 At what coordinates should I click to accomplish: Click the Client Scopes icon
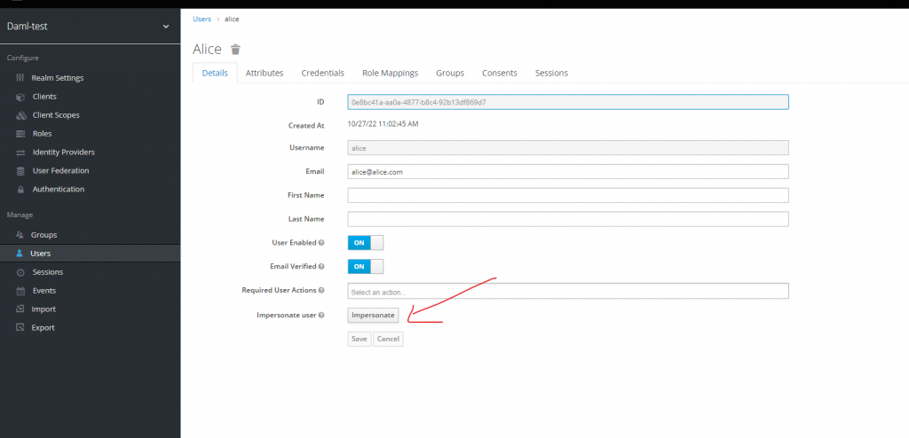[x=21, y=115]
